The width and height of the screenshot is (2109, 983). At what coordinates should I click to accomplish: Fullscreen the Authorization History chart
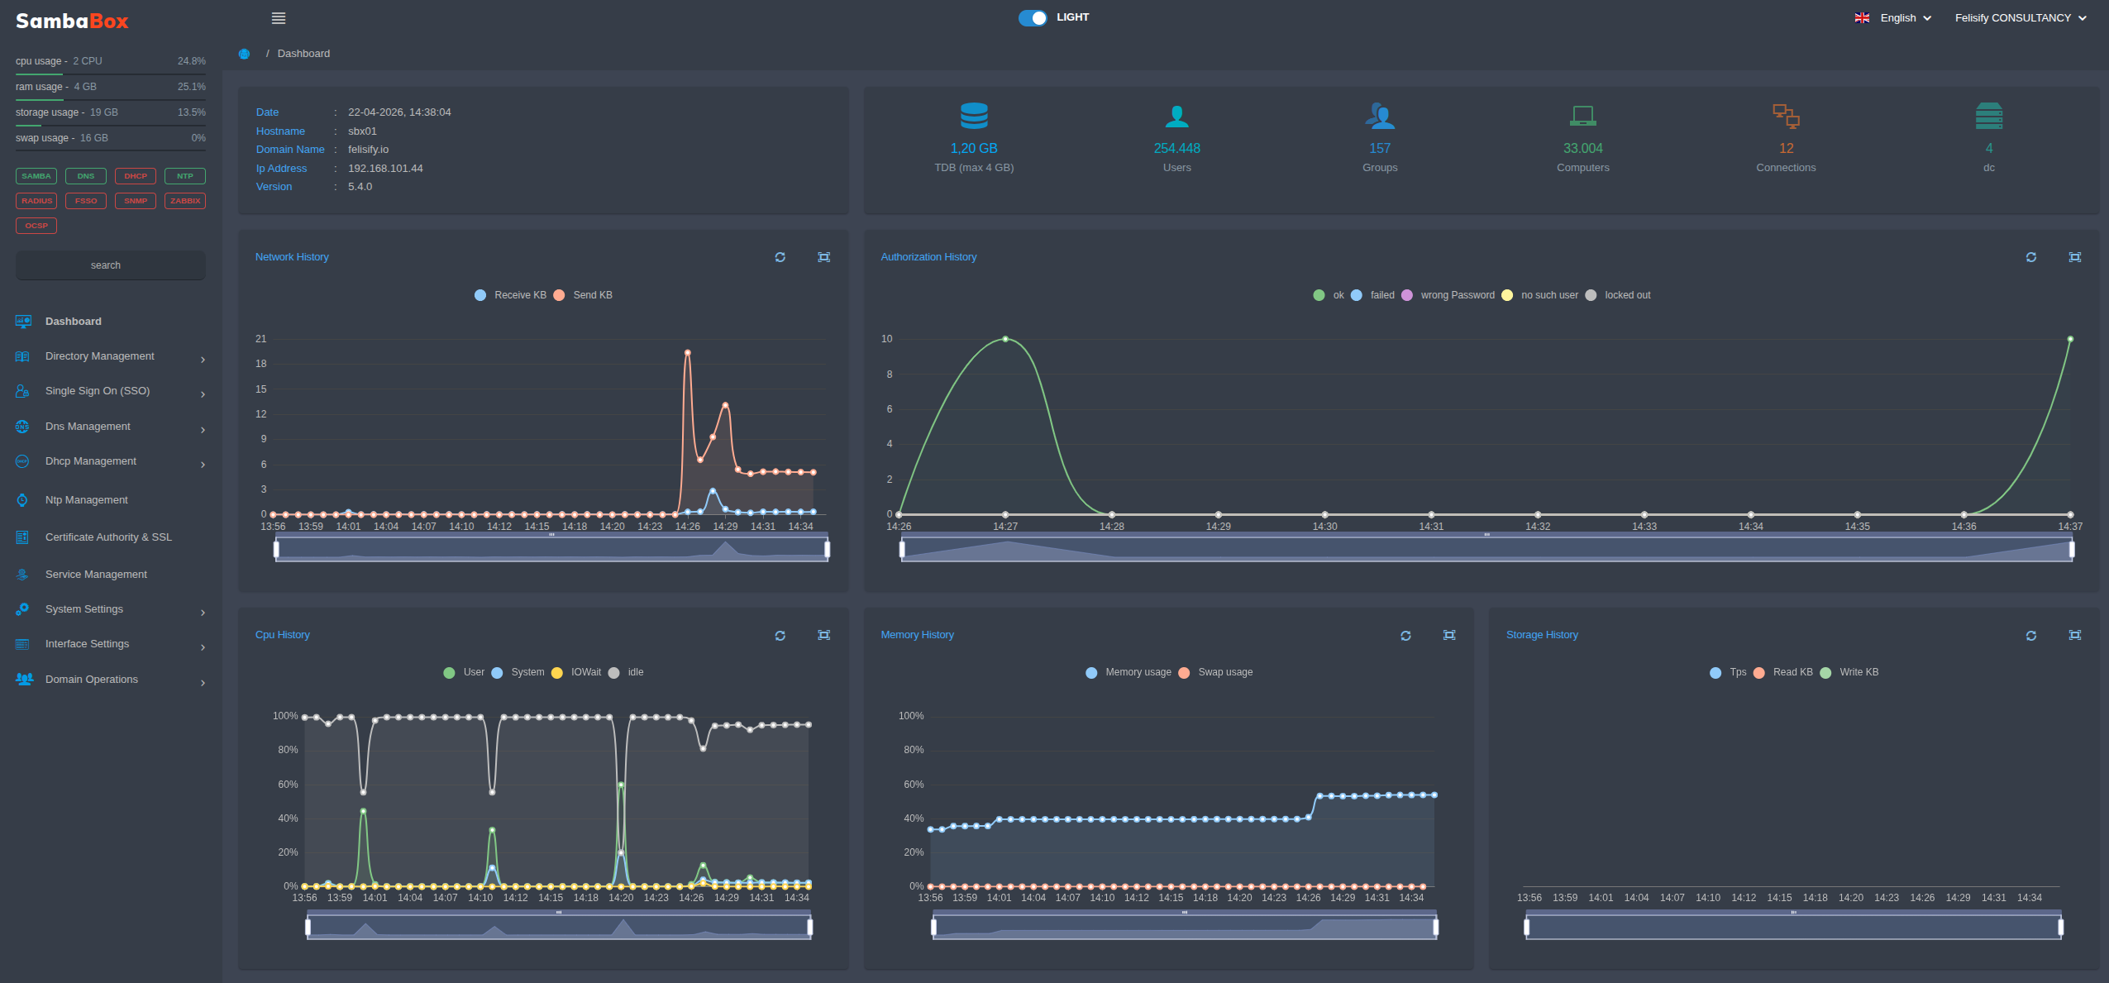tap(2074, 257)
